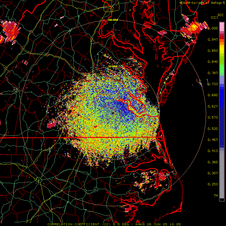The image size is (226, 226).
Task: Click the 50 NMI range ring label
Action: click(113, 67)
